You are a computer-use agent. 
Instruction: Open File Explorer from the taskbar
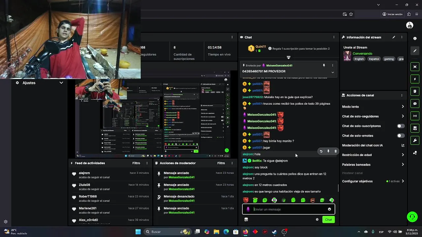coord(216,232)
